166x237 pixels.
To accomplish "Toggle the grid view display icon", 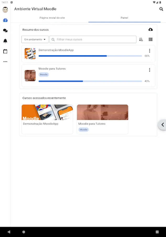I will (151, 39).
